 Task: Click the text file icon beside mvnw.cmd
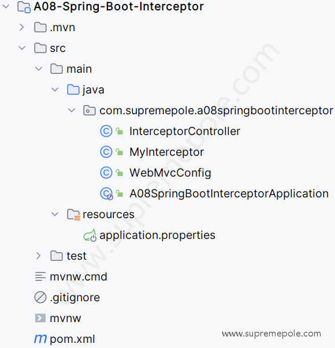click(40, 276)
